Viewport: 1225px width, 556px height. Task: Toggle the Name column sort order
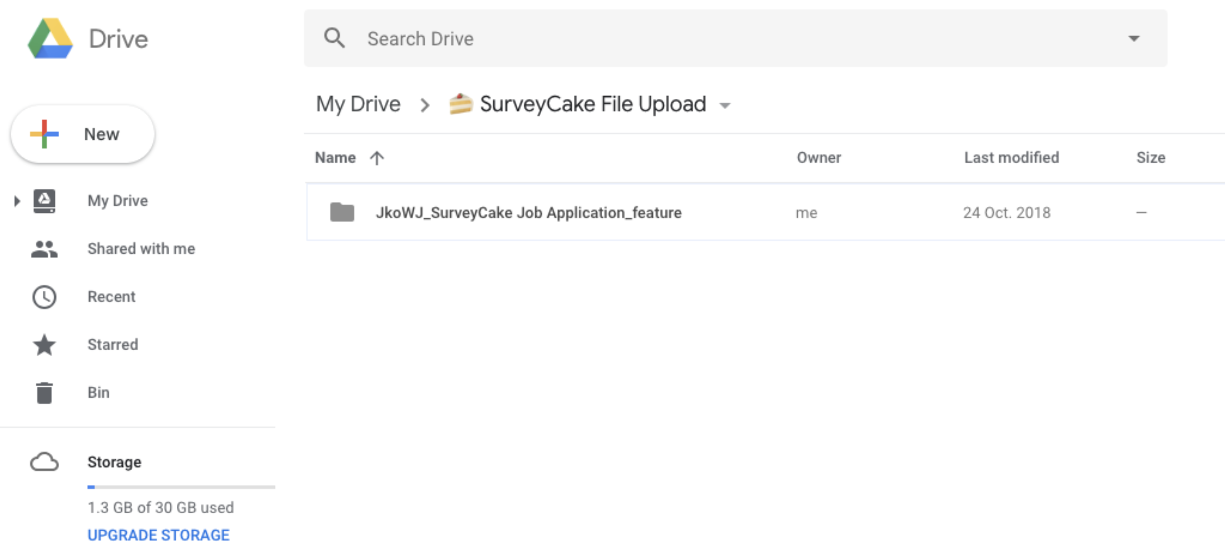[376, 158]
